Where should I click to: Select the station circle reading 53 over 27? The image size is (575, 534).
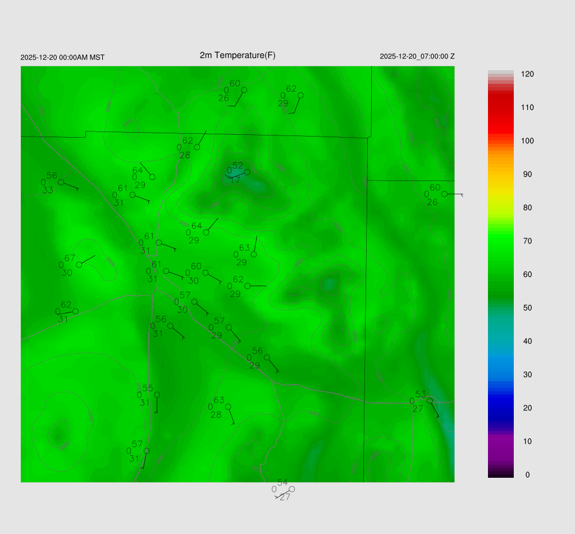(x=430, y=401)
